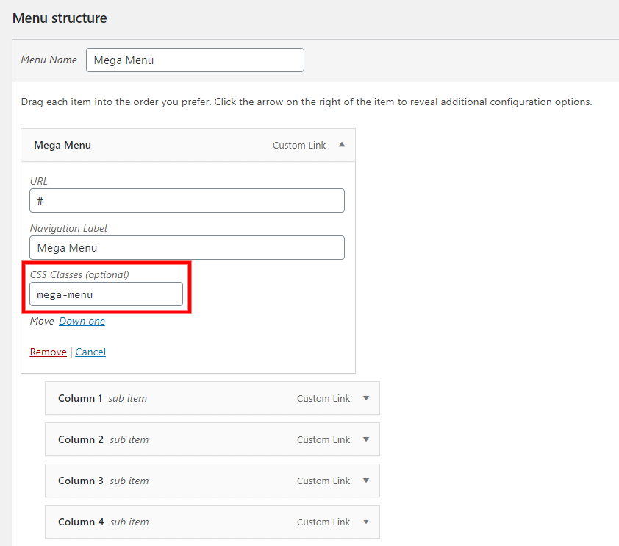This screenshot has height=546, width=619.
Task: Click Custom Link label on Column 1
Action: [323, 398]
